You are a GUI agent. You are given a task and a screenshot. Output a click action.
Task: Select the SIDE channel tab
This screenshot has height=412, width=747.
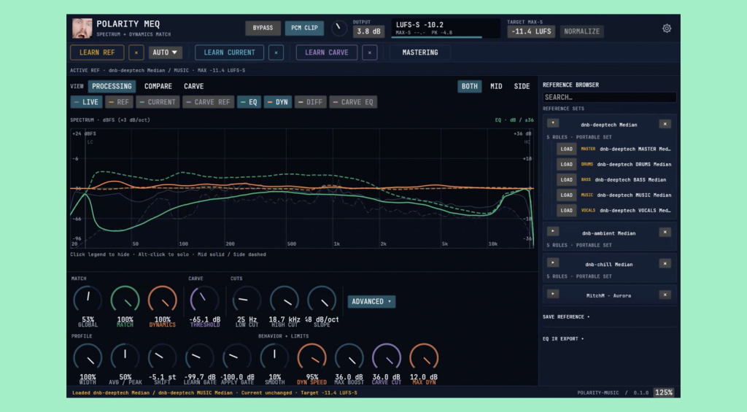(522, 86)
